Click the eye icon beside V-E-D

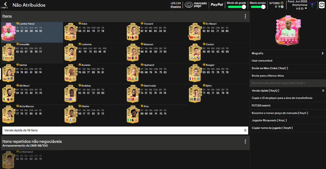pyautogui.click(x=306, y=8)
